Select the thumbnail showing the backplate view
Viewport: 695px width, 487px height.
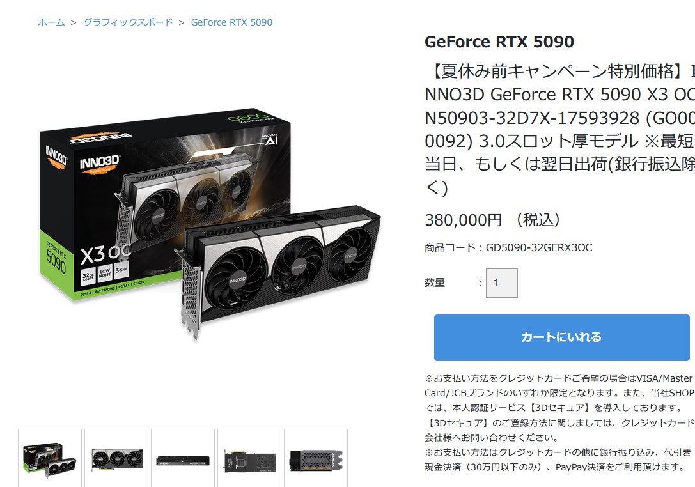point(249,458)
